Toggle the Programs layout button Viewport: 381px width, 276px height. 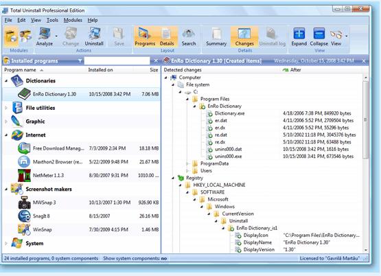145,36
